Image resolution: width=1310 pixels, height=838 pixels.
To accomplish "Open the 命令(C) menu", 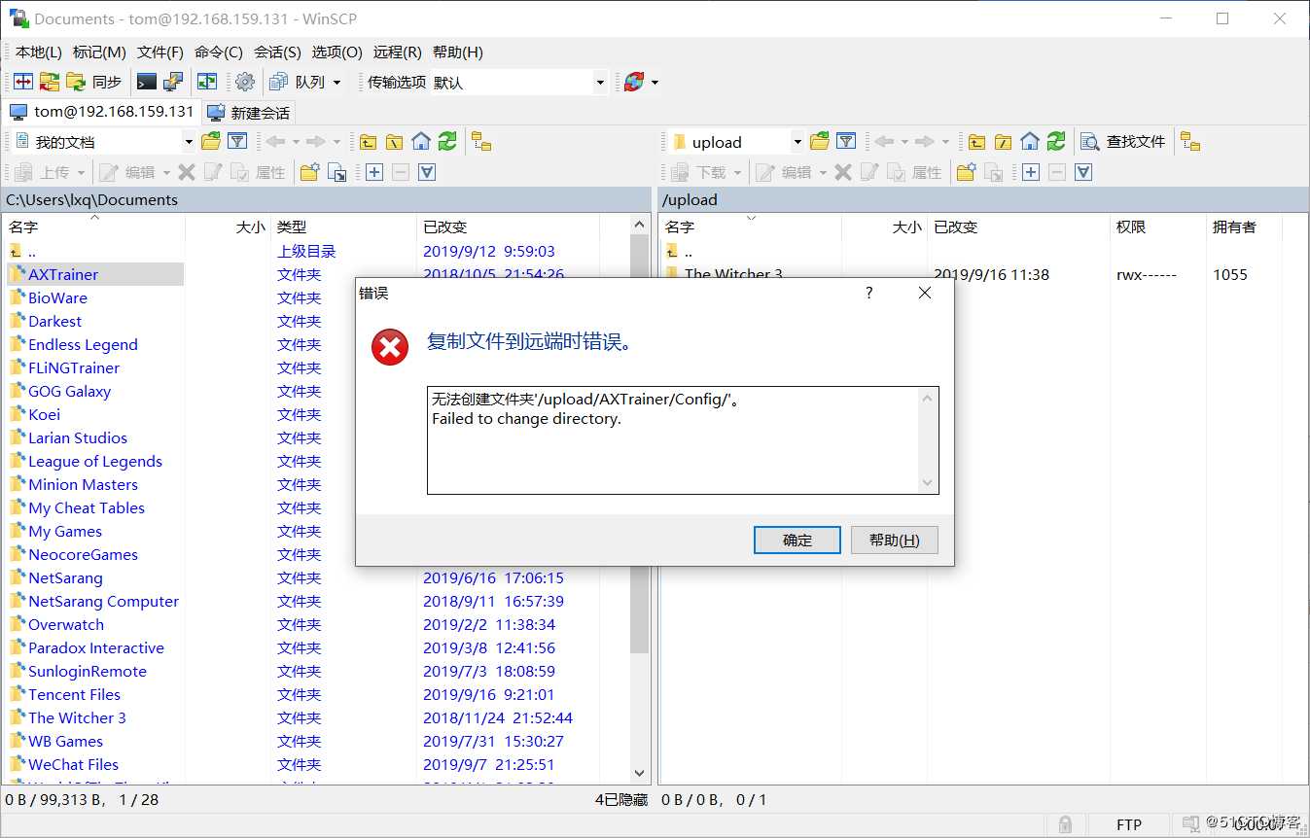I will point(219,52).
